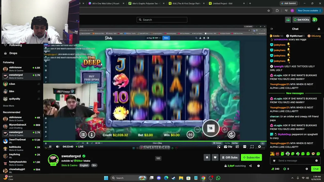
Task: Open the Following link in sidebar
Action: [x=16, y=45]
